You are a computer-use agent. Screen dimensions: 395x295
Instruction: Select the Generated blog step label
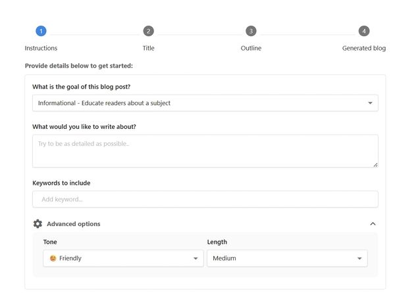(x=364, y=48)
